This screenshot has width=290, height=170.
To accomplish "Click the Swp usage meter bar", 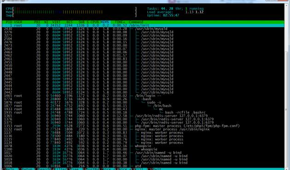I will click(x=71, y=15).
